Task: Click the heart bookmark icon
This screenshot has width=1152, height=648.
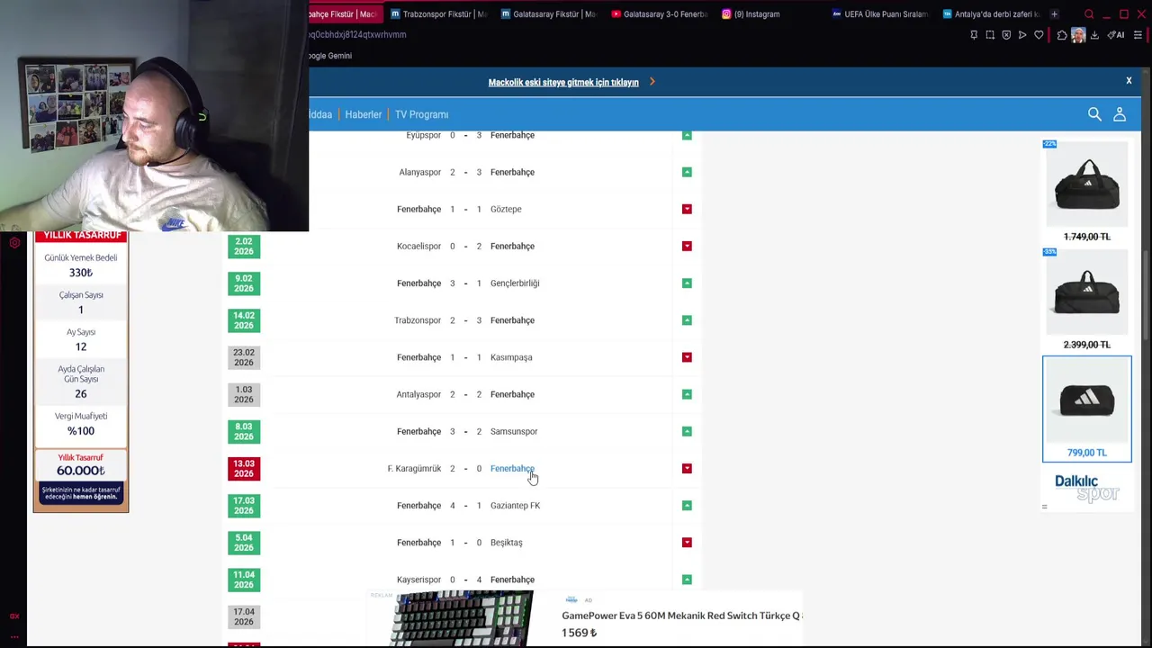Action: click(x=1039, y=35)
